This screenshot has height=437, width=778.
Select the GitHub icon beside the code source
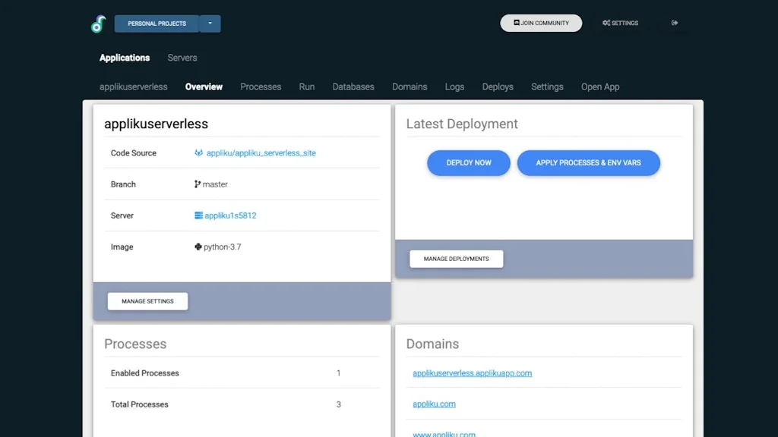click(x=200, y=152)
